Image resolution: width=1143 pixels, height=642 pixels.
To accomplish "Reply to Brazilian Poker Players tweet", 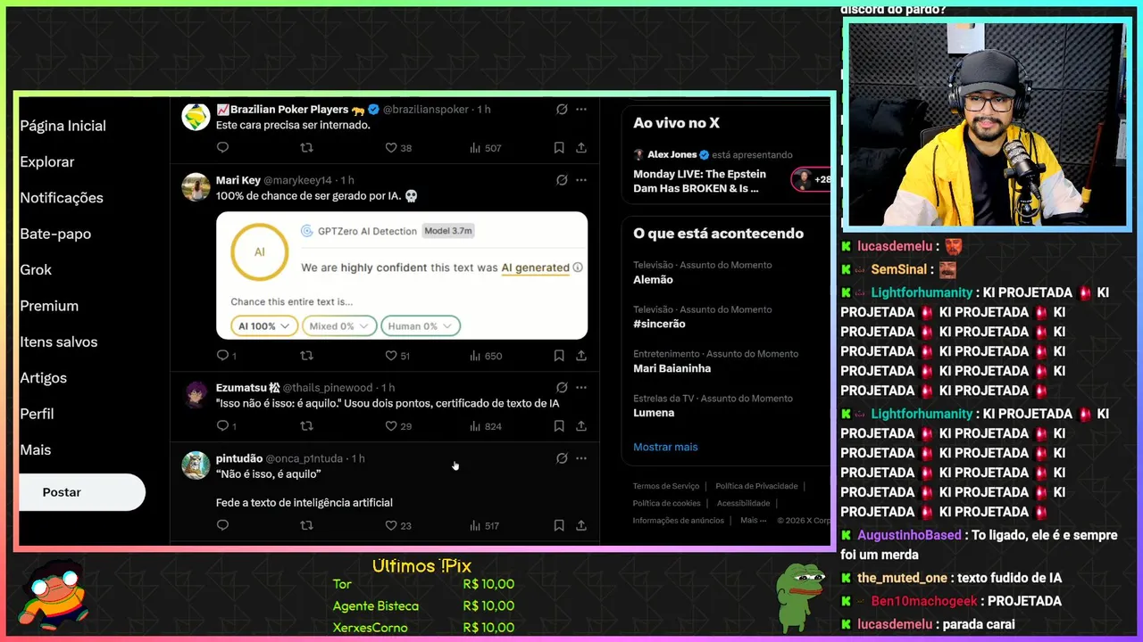I will click(222, 148).
